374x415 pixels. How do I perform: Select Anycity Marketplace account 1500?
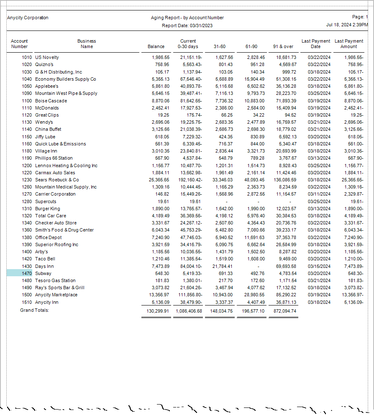click(x=27, y=295)
